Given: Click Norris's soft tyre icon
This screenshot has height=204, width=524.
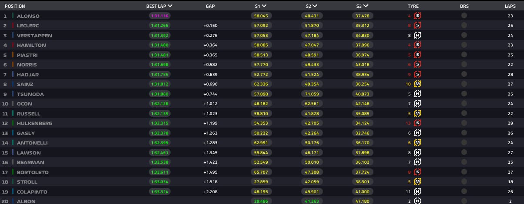Looking at the screenshot, I should (417, 65).
